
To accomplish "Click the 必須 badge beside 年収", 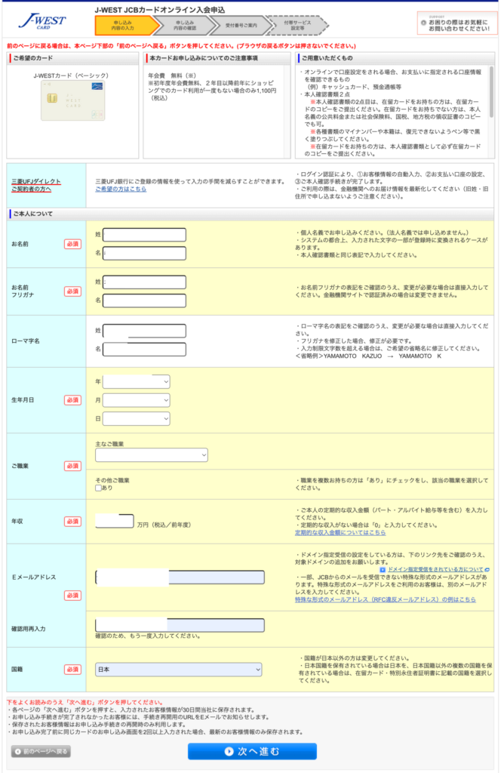I will [x=72, y=521].
